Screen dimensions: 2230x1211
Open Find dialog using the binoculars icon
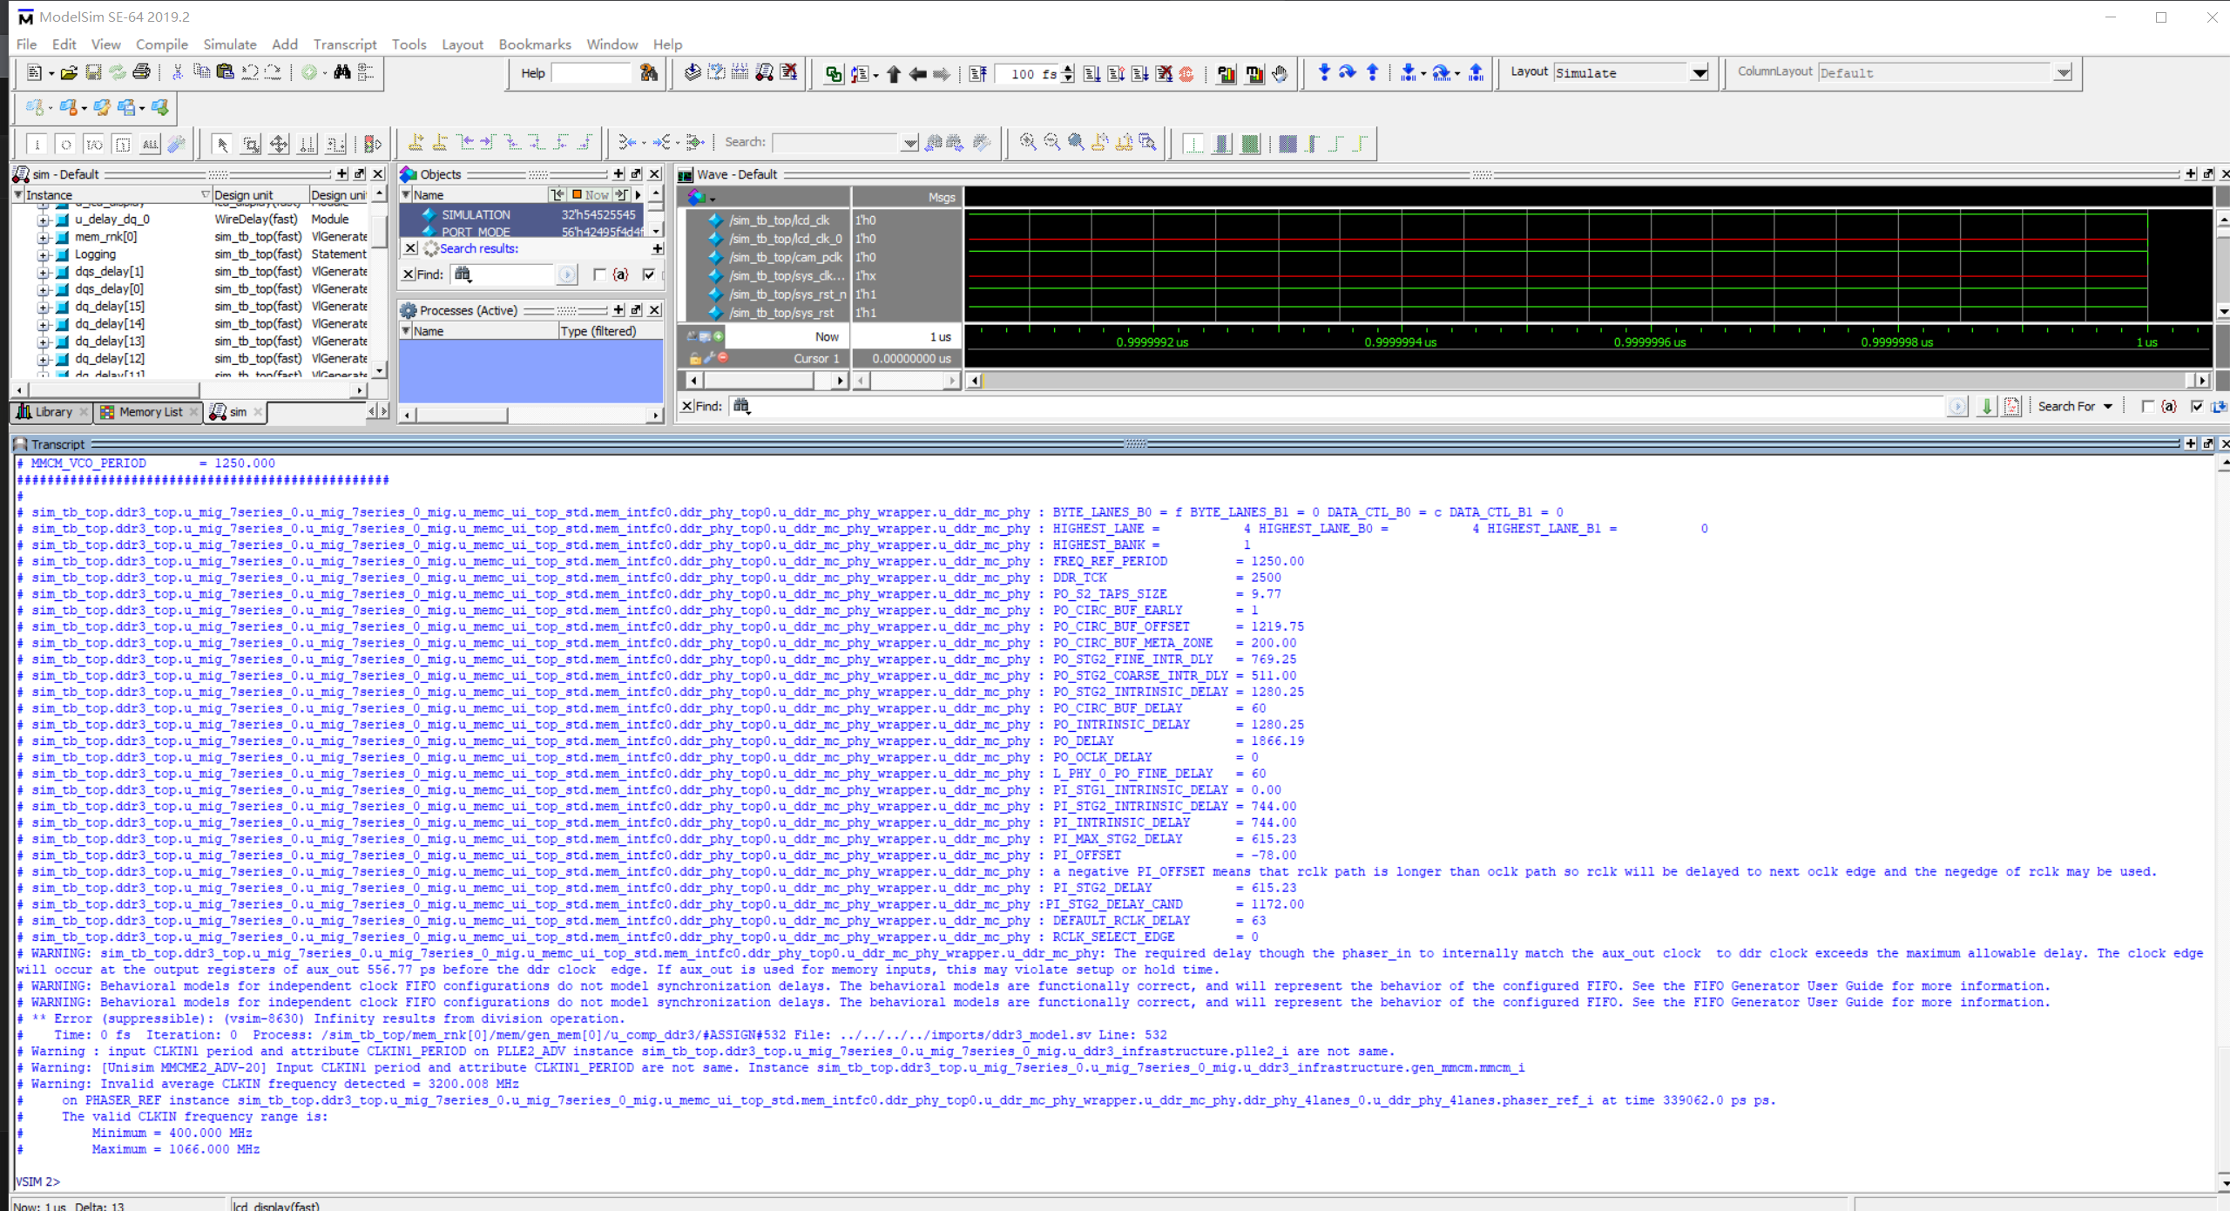(x=342, y=72)
